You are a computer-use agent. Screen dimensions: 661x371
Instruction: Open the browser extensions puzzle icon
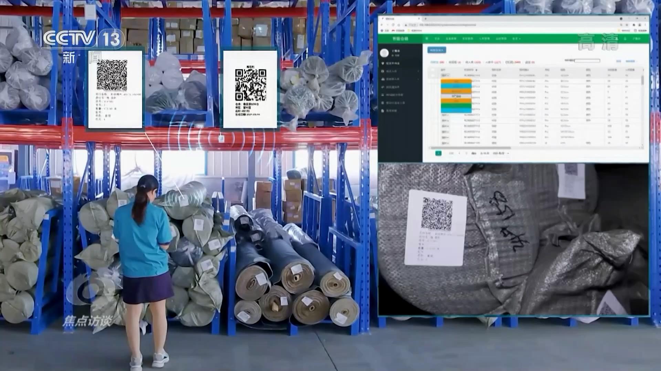tap(634, 25)
